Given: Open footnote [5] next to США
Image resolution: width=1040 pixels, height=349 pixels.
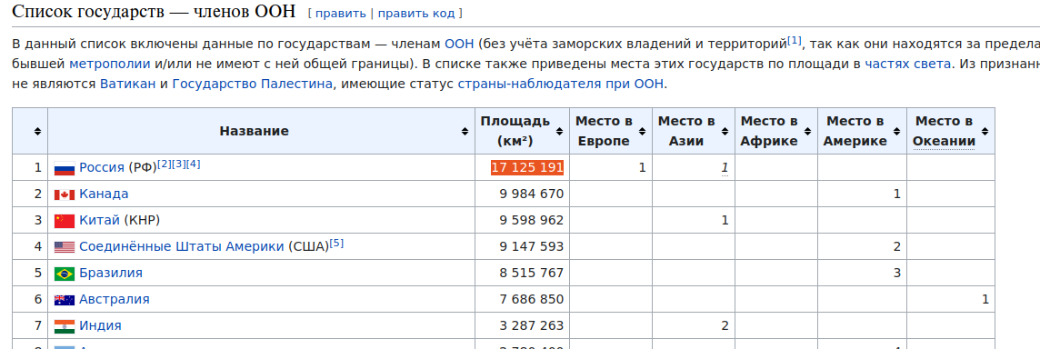Looking at the screenshot, I should 336,244.
